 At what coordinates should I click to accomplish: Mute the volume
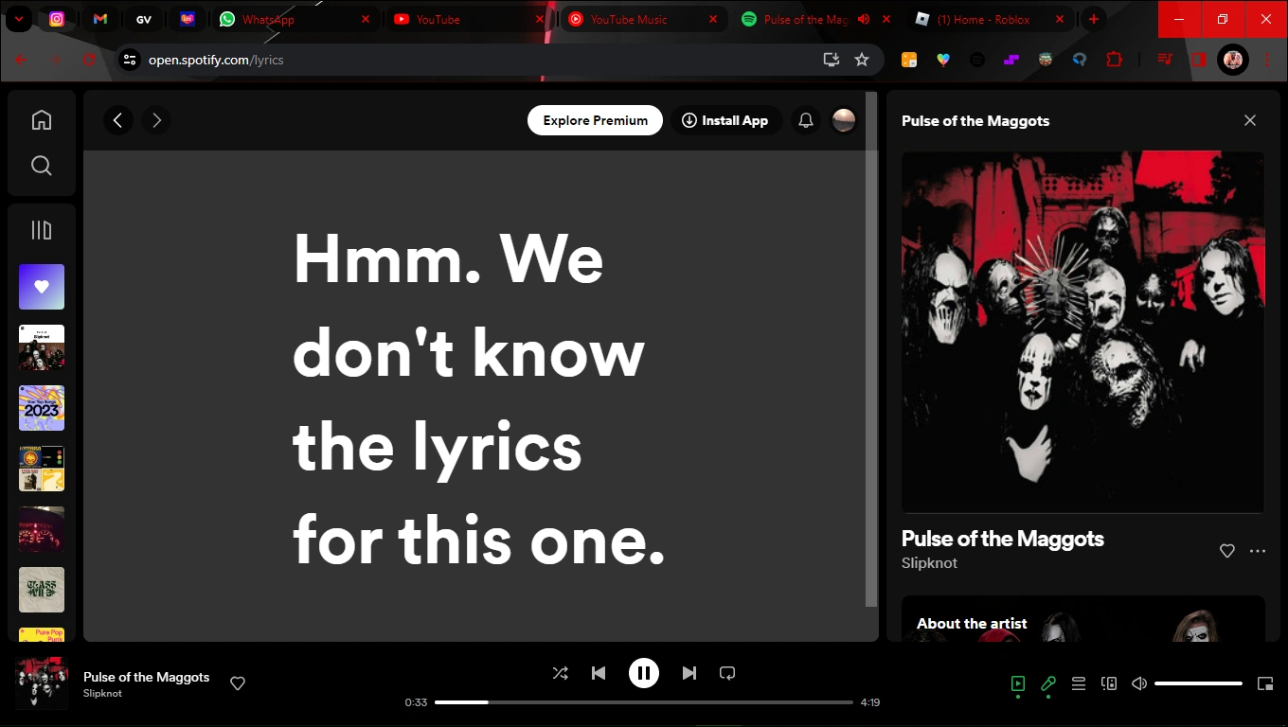click(1138, 683)
